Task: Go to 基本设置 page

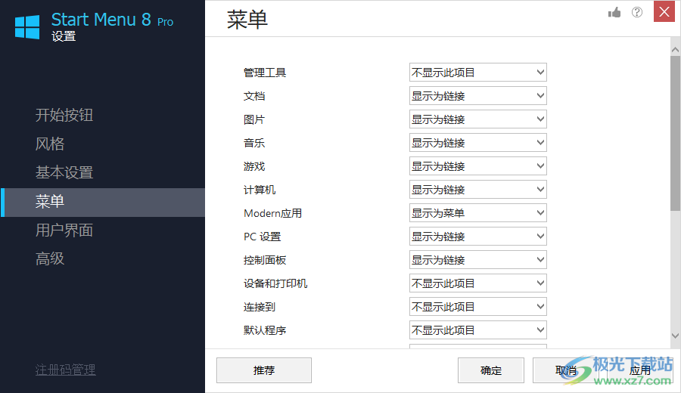Action: point(64,172)
